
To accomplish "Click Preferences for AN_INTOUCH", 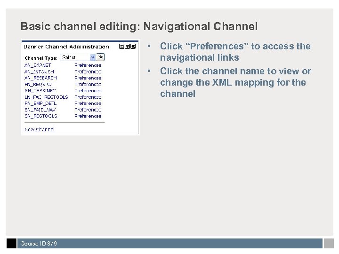I will 88,71.
